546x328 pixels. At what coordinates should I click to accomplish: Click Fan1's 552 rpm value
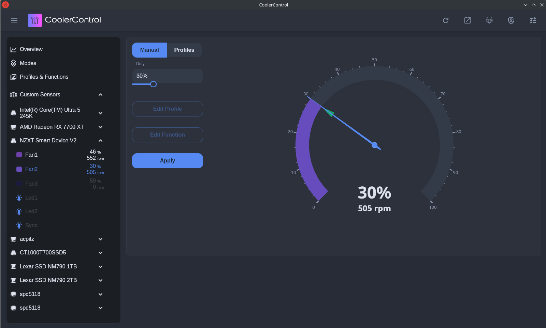95,158
